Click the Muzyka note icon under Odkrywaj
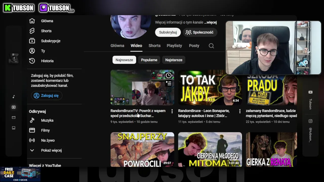The image size is (324, 182). pyautogui.click(x=32, y=120)
